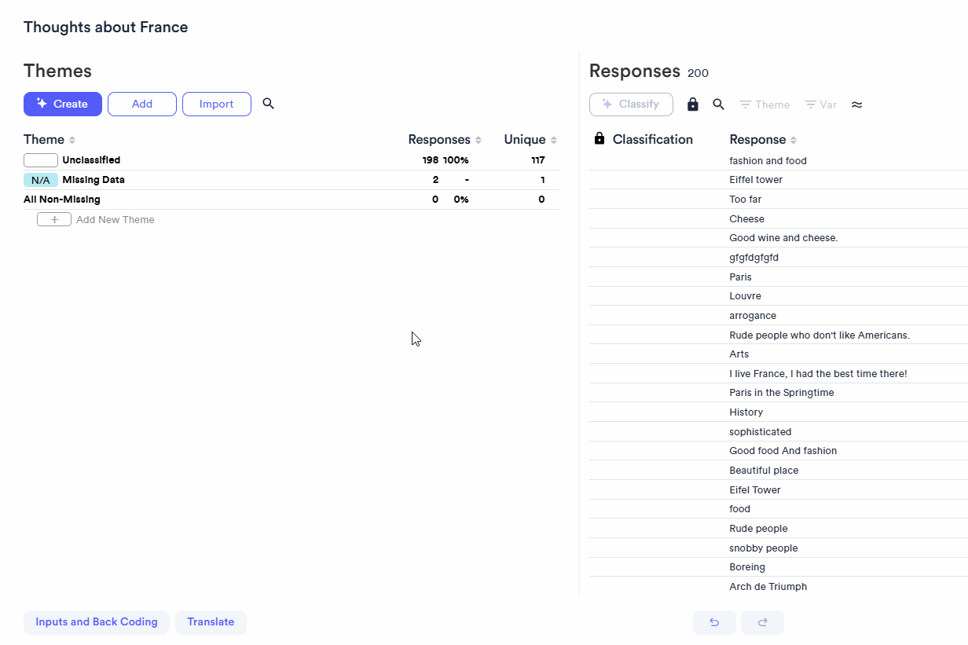Viewport: 968px width, 645px height.
Task: Click the Themes panel heading
Action: pyautogui.click(x=57, y=71)
